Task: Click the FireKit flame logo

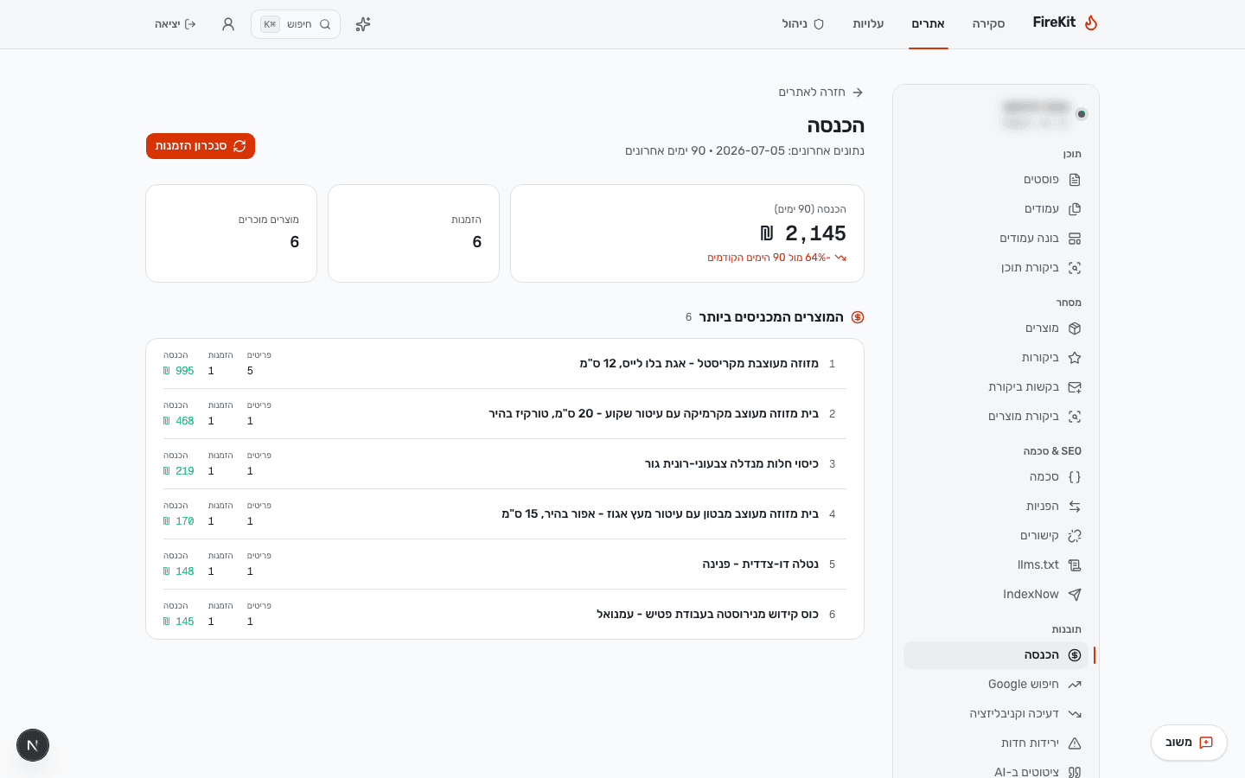Action: tap(1091, 23)
